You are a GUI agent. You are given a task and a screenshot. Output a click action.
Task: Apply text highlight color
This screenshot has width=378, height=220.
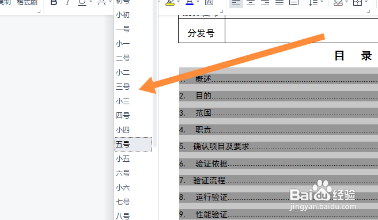pos(170,2)
